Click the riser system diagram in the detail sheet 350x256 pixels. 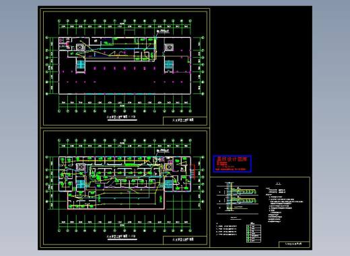tap(238, 198)
